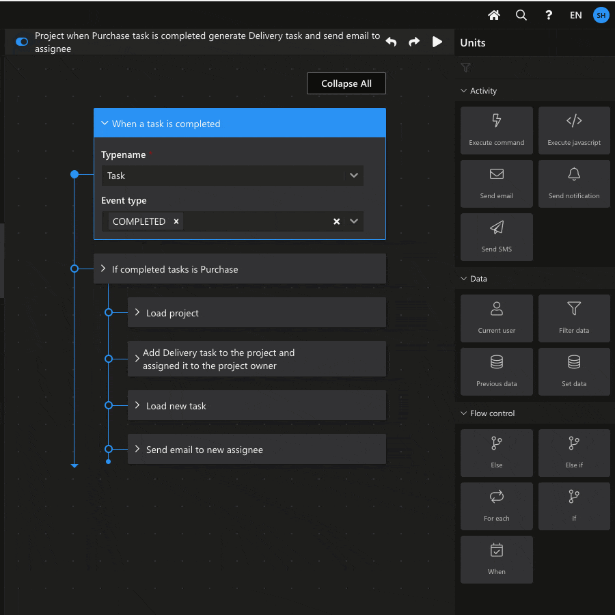Click the units filter field
This screenshot has width=615, height=615.
(x=533, y=68)
